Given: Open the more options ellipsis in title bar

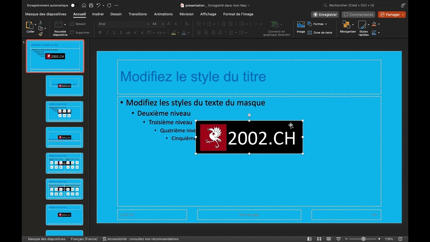Looking at the screenshot, I should 116,5.
